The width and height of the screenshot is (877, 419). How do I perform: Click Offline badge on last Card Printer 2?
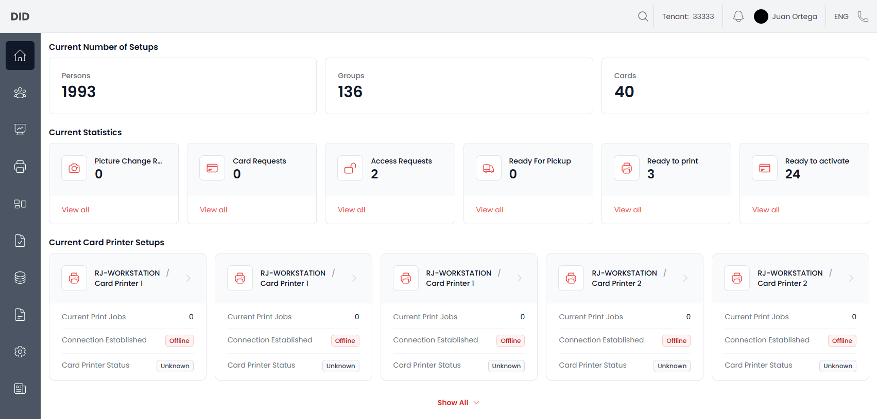tap(842, 341)
